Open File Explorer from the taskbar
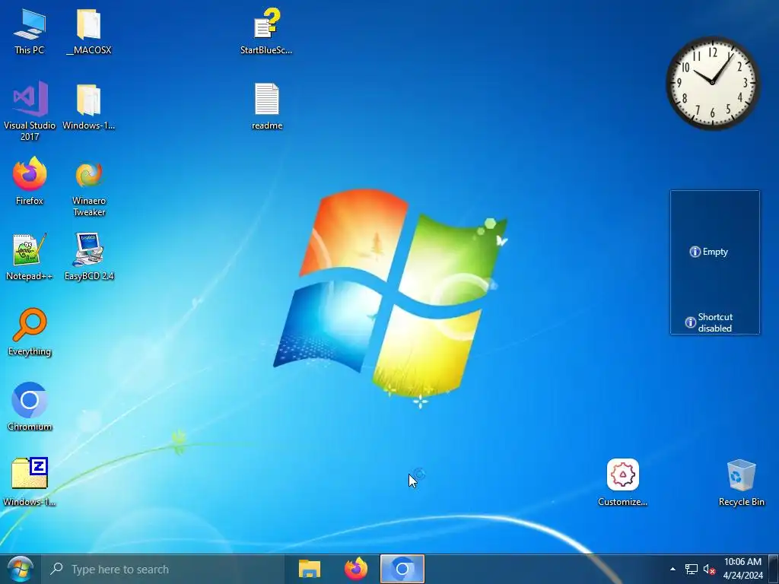 [x=309, y=569]
